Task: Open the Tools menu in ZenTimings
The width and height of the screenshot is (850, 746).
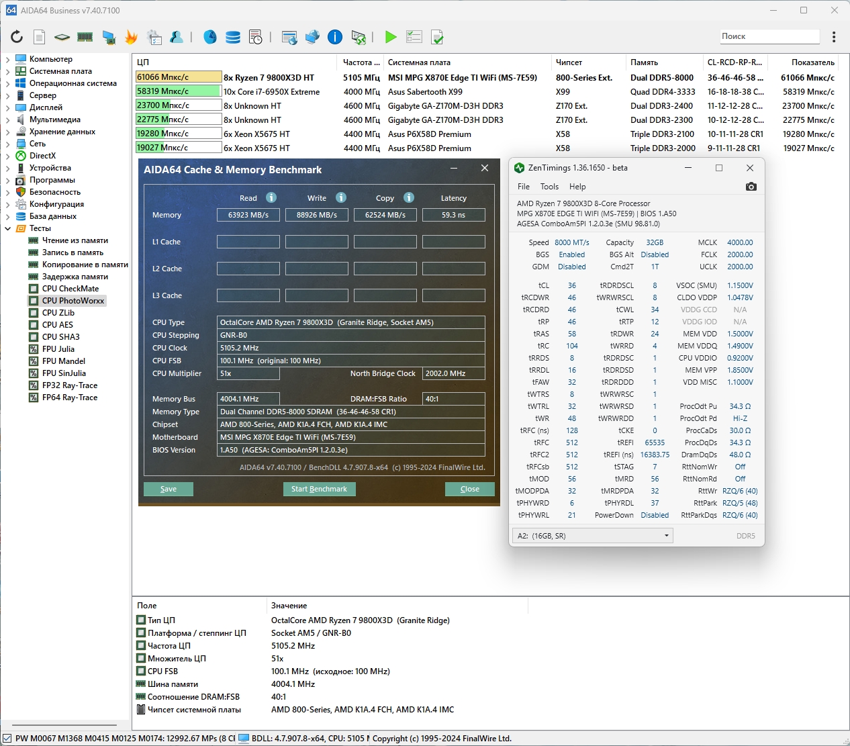Action: click(549, 187)
